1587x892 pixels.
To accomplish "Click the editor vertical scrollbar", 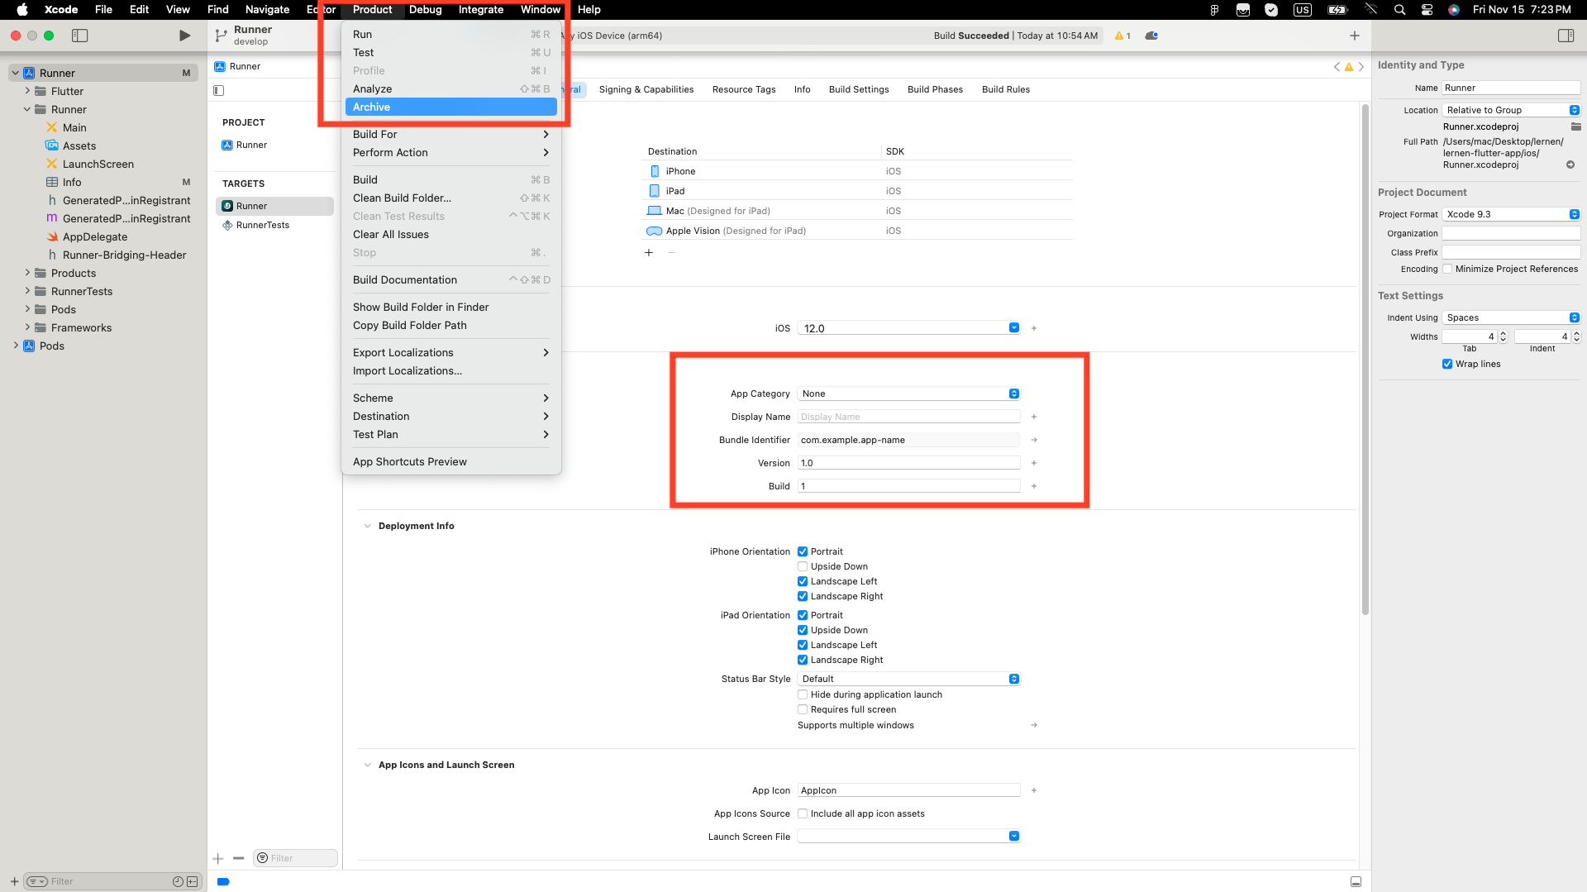I will click(1365, 360).
